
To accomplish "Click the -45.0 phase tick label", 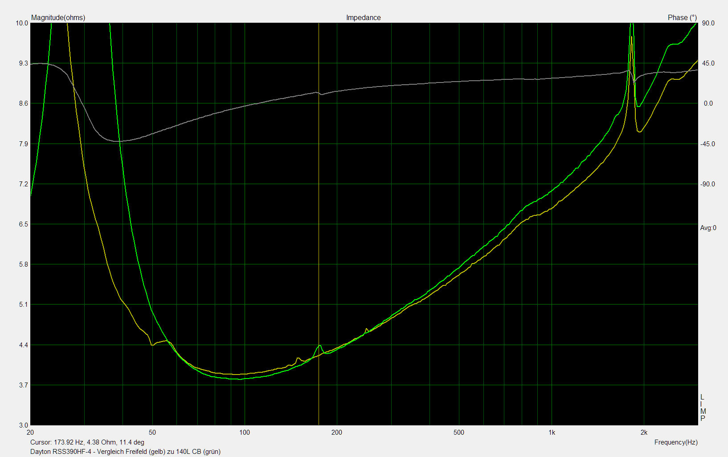I will click(708, 144).
